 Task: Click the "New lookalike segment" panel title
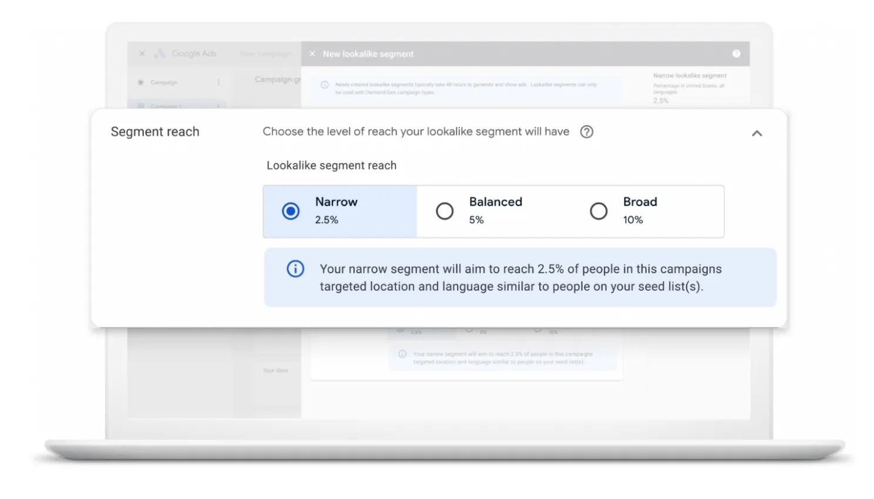point(368,54)
